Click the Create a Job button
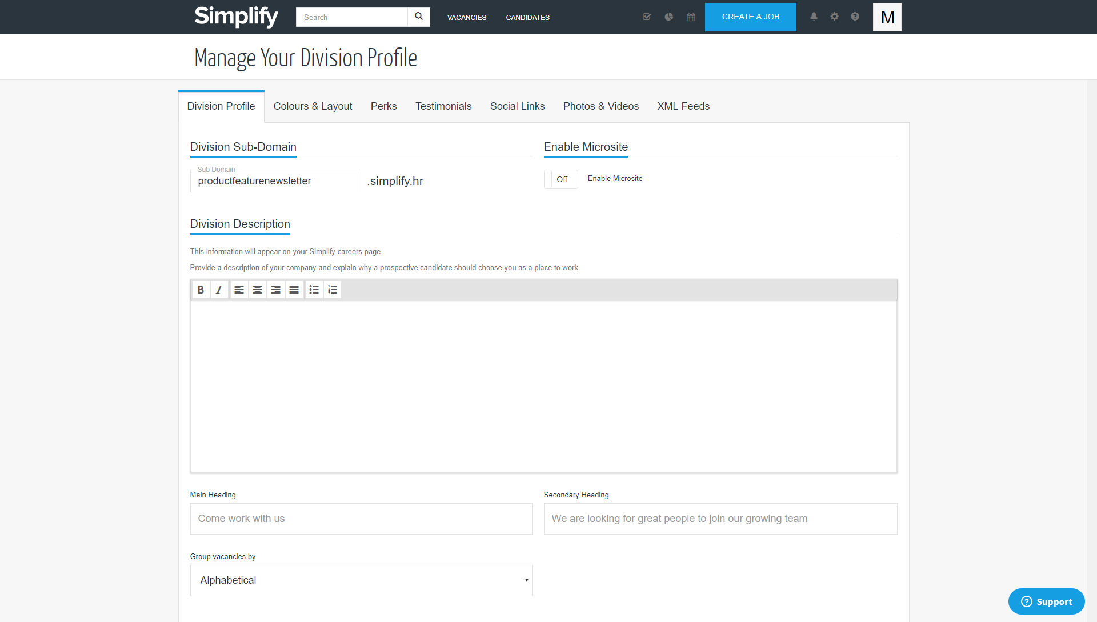1097x622 pixels. [x=751, y=17]
